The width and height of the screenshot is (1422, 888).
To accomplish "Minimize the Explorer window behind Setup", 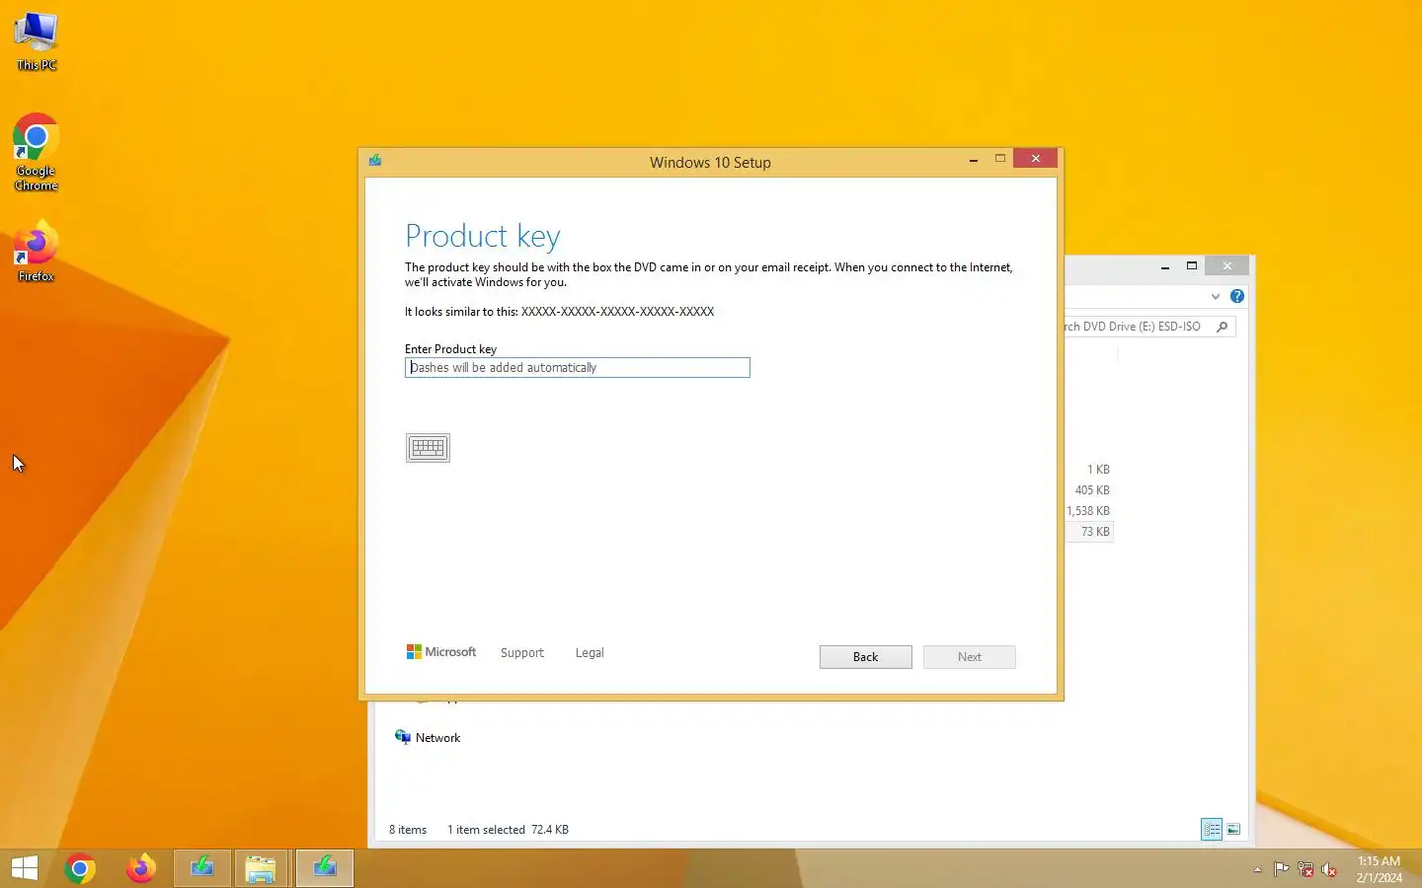I will click(1165, 266).
